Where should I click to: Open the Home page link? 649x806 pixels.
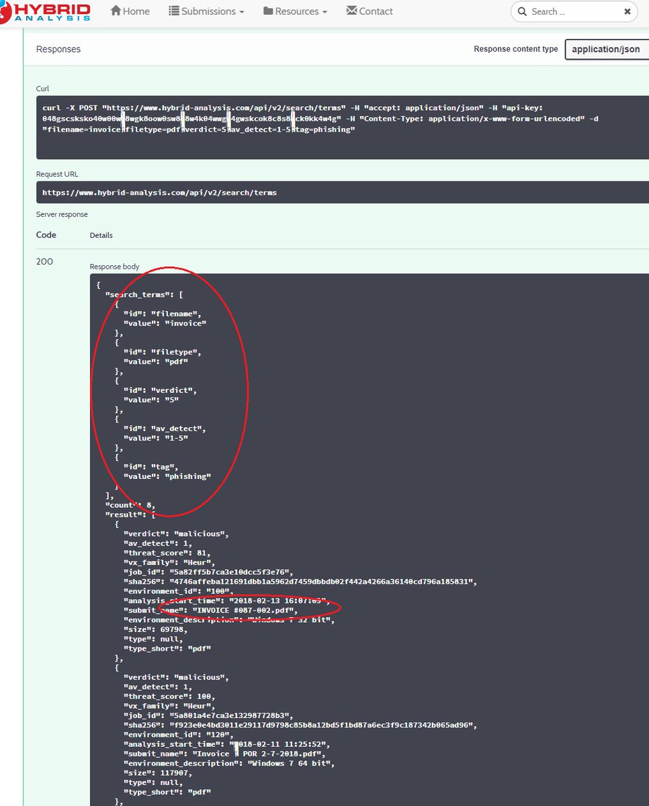(x=130, y=11)
